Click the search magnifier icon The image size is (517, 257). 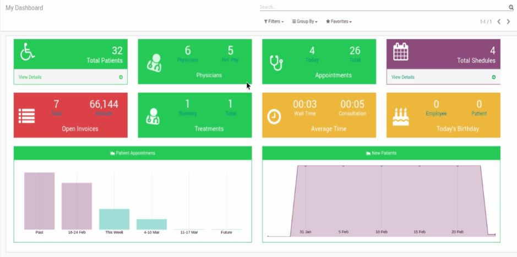(x=511, y=7)
